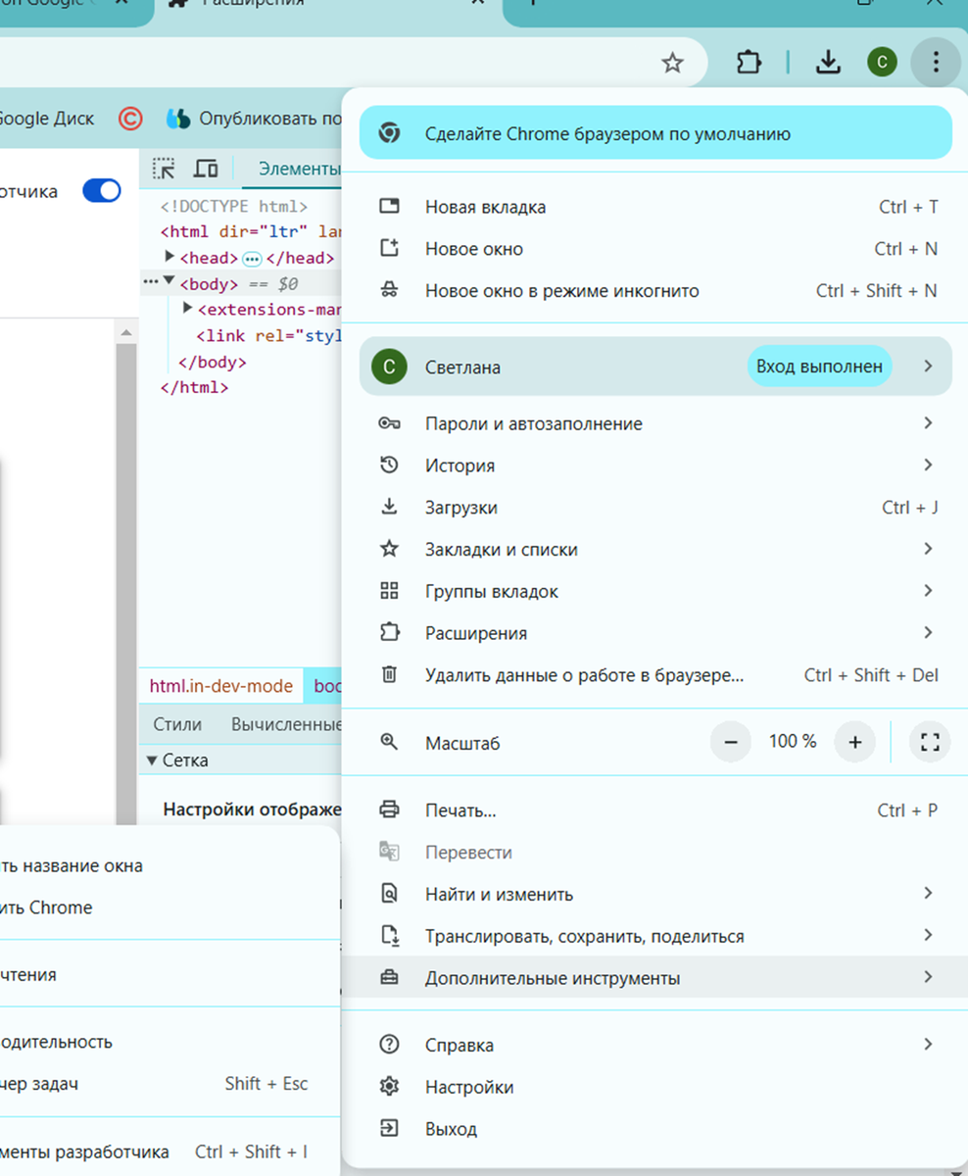Click the trash icon for deleting browsing data
This screenshot has height=1176, width=968.
(x=389, y=675)
